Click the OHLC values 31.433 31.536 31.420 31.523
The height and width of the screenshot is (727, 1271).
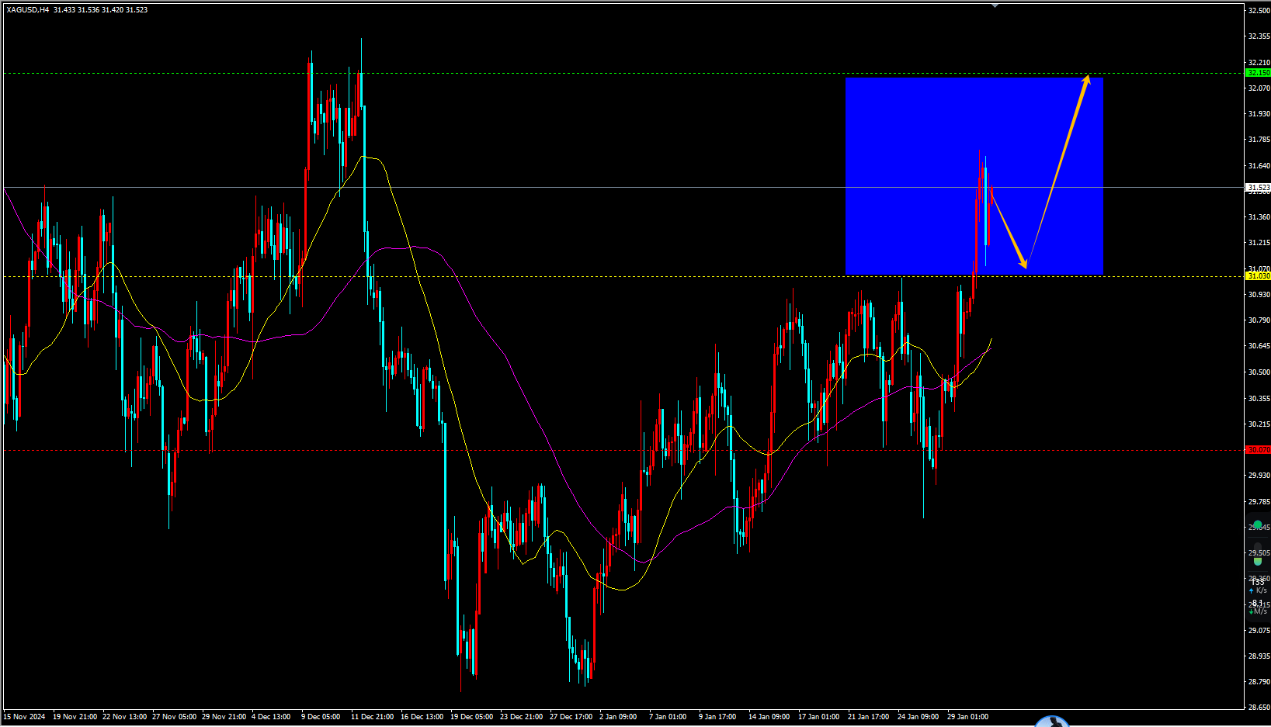pyautogui.click(x=100, y=10)
